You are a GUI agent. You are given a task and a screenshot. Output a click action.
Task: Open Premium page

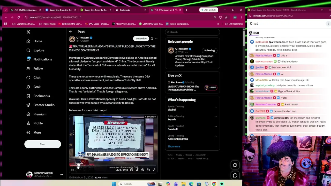(x=36, y=114)
